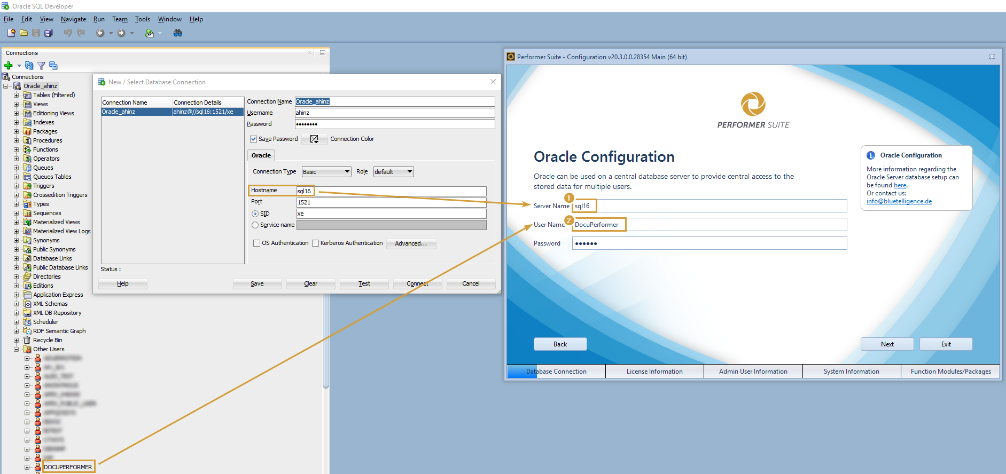Click the New document toolbar icon

(x=11, y=33)
